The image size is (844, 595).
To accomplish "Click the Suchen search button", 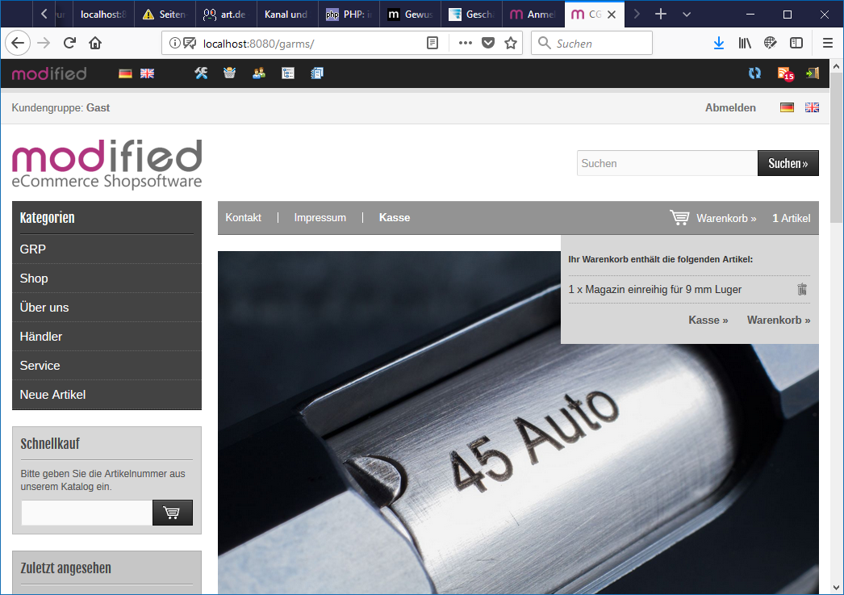I will [788, 163].
